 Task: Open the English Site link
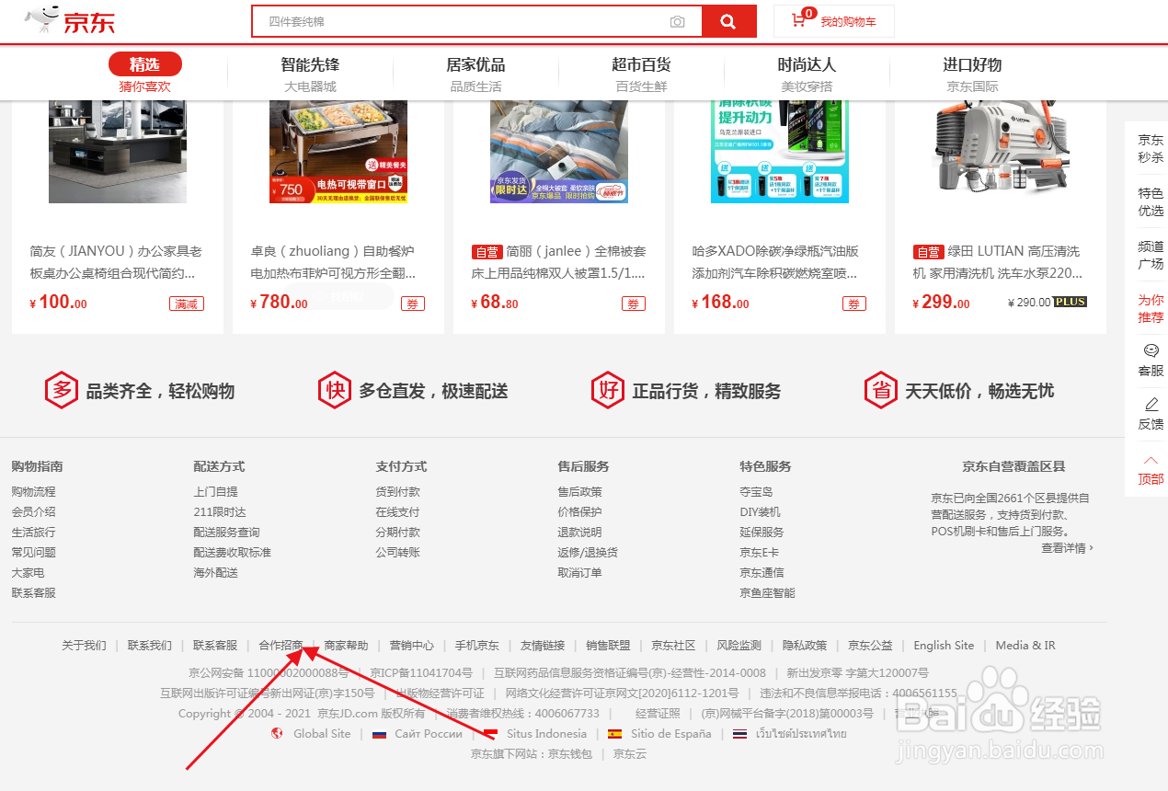point(944,645)
